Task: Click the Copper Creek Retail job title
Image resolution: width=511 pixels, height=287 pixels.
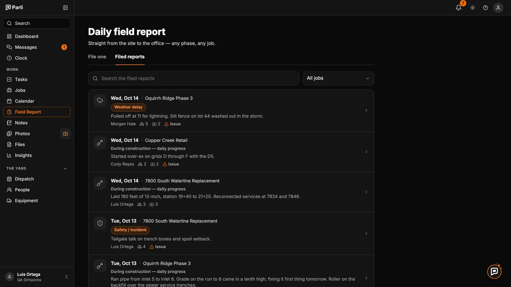Action: coord(166,140)
